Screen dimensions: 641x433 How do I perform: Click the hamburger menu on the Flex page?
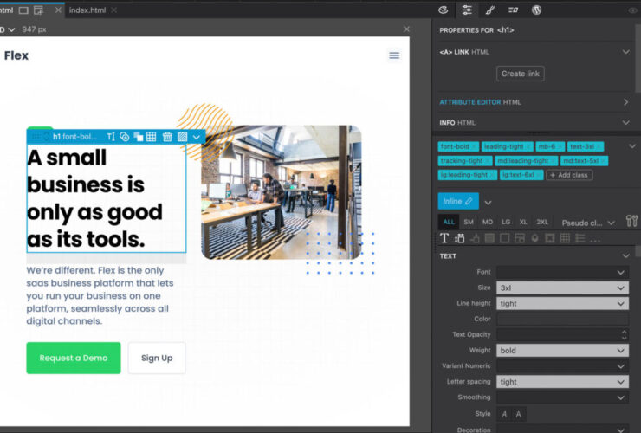click(x=394, y=55)
